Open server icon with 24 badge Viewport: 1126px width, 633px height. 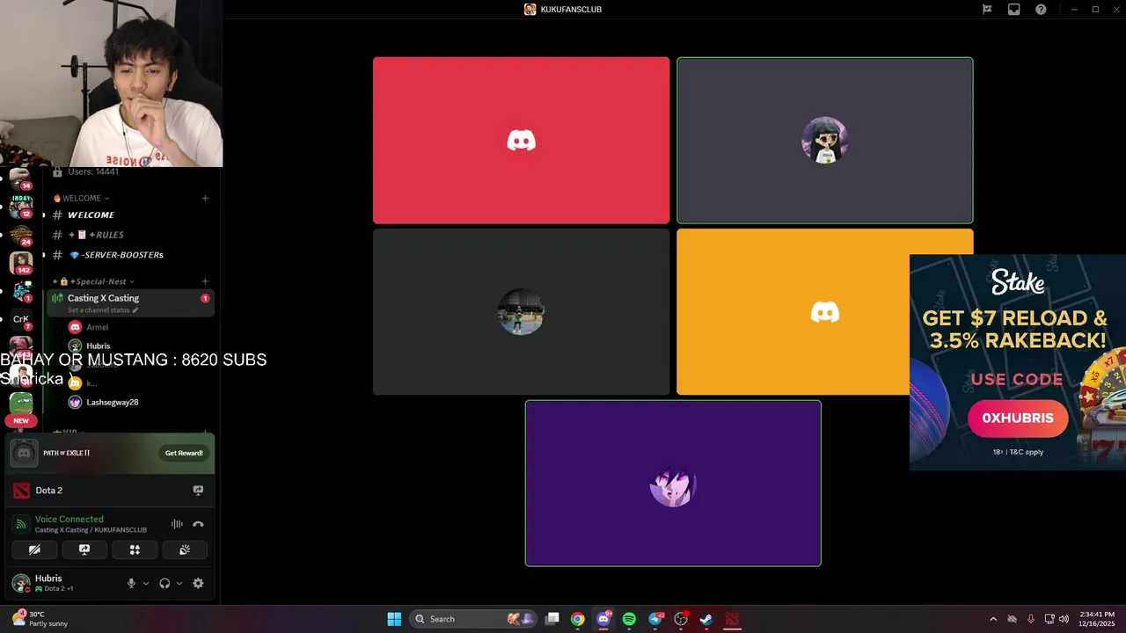pos(21,235)
